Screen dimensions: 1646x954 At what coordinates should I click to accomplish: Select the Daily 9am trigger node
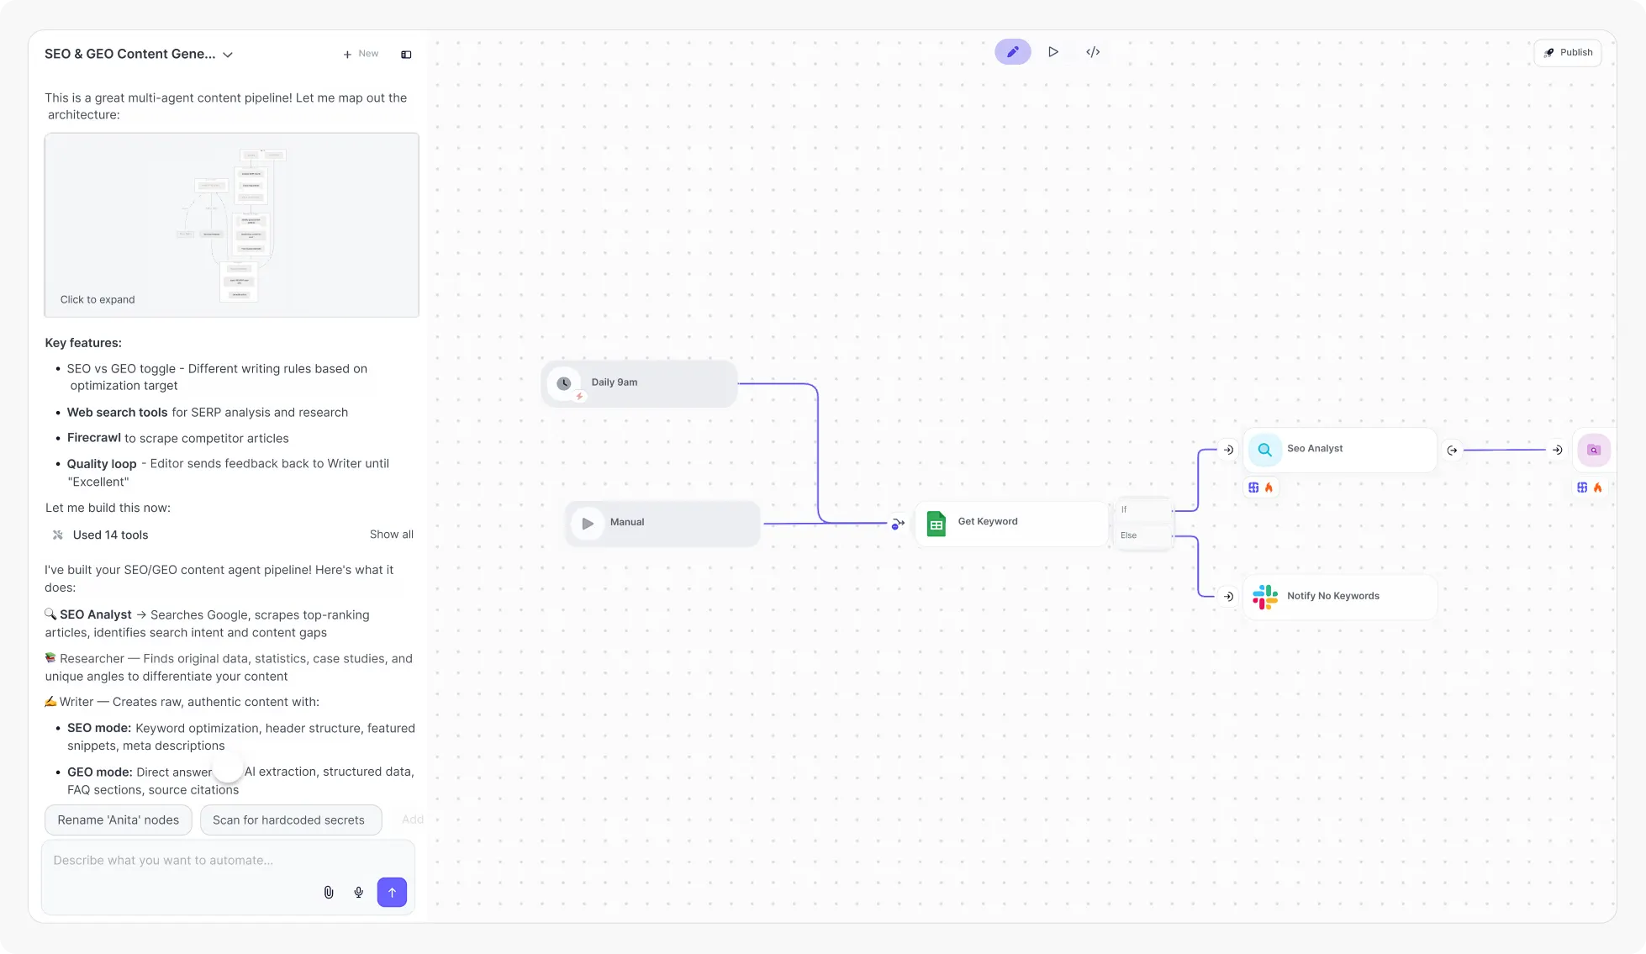coord(639,383)
